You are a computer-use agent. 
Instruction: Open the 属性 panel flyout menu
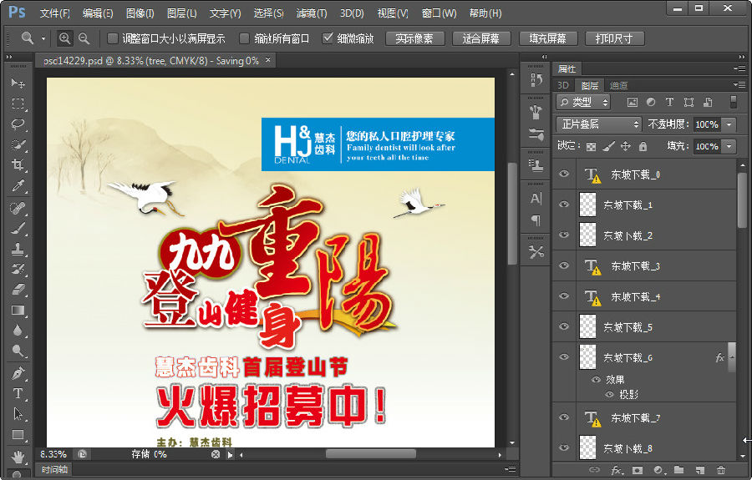tap(739, 69)
